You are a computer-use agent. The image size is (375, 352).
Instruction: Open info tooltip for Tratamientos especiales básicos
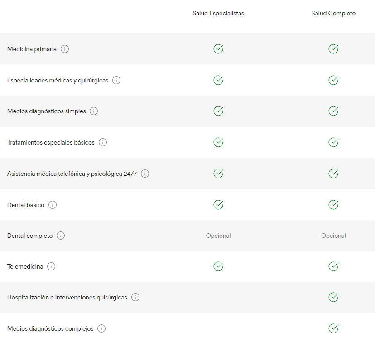(103, 142)
